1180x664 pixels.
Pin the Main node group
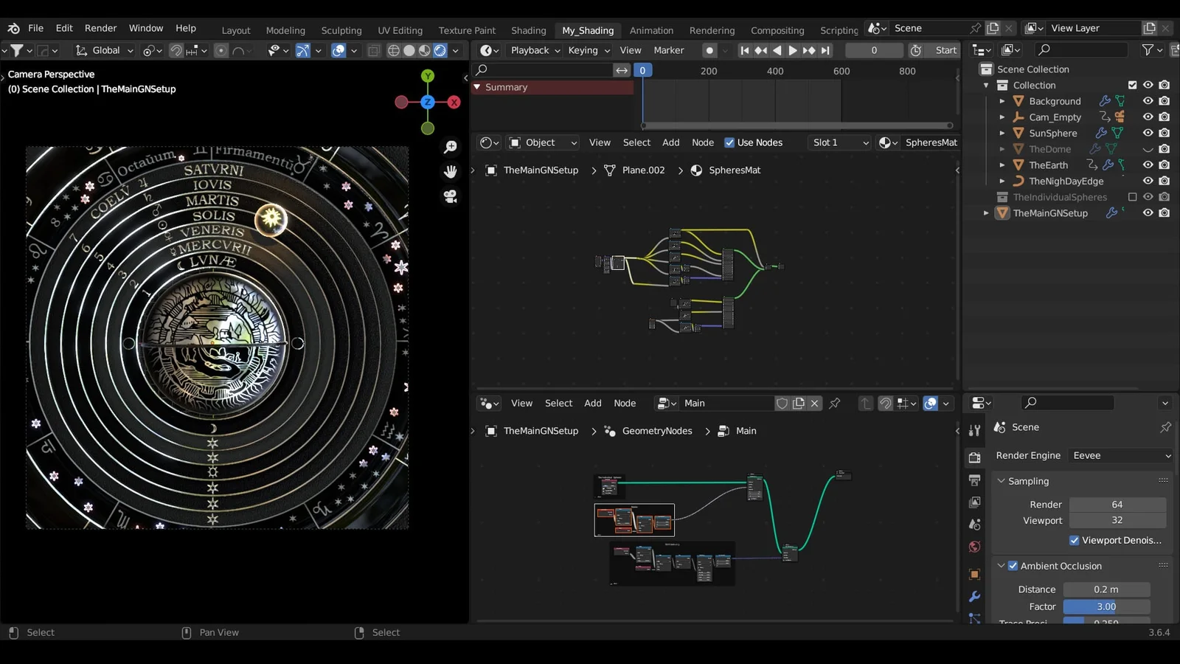[x=835, y=404]
